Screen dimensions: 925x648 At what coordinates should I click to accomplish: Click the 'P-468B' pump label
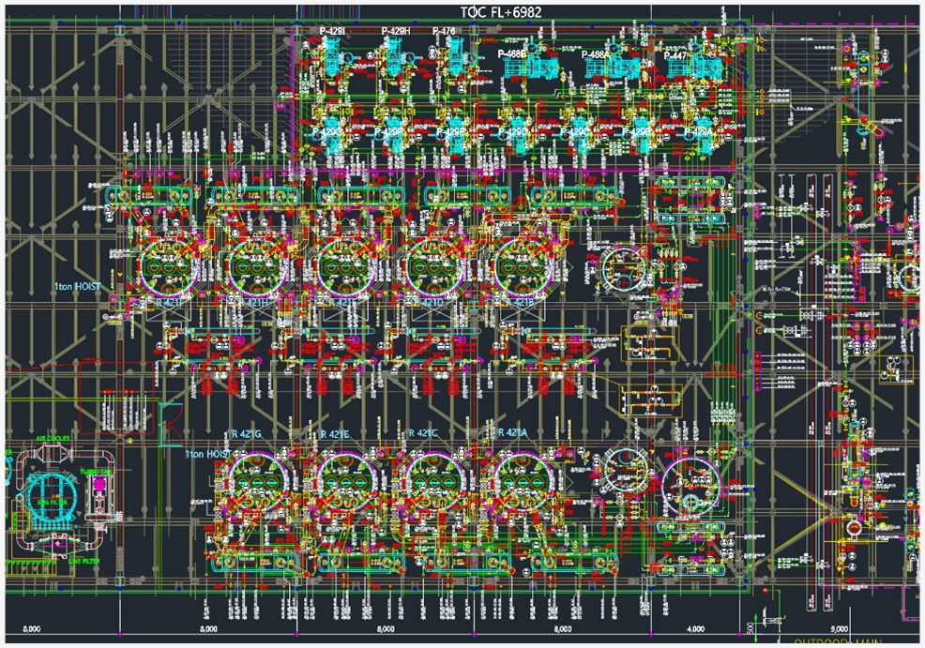coord(511,53)
